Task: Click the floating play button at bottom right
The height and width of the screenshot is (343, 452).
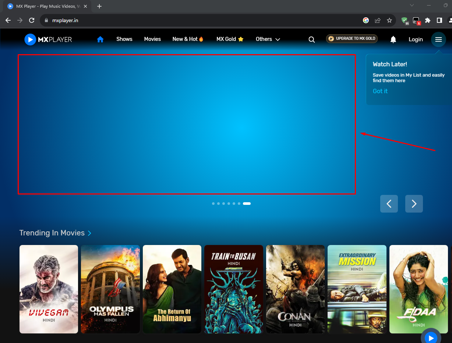Action: pyautogui.click(x=430, y=337)
